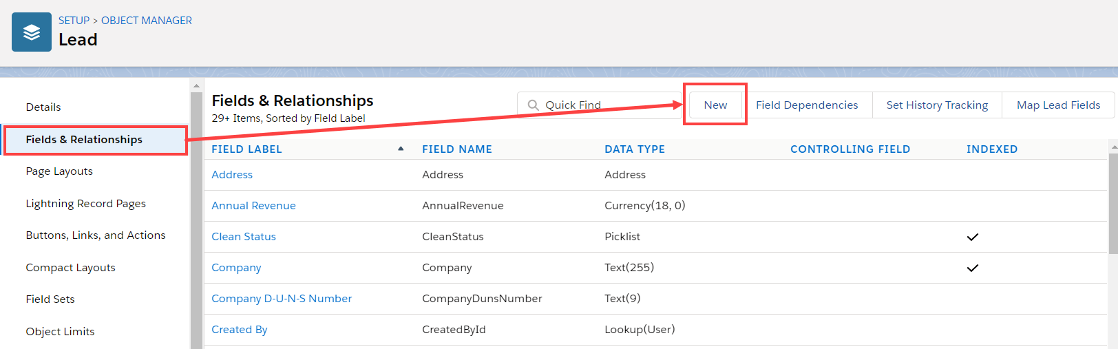Click the Object Manager layers icon
The height and width of the screenshot is (349, 1118).
32,32
